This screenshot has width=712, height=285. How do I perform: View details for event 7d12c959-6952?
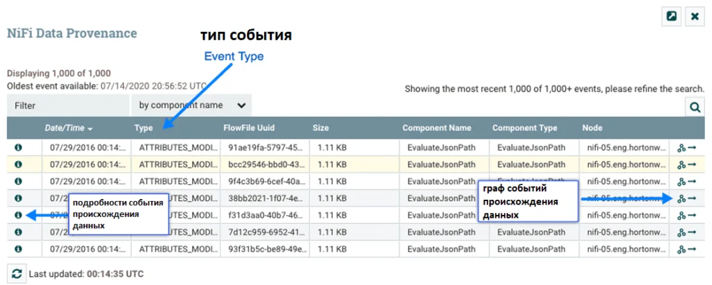pyautogui.click(x=18, y=232)
